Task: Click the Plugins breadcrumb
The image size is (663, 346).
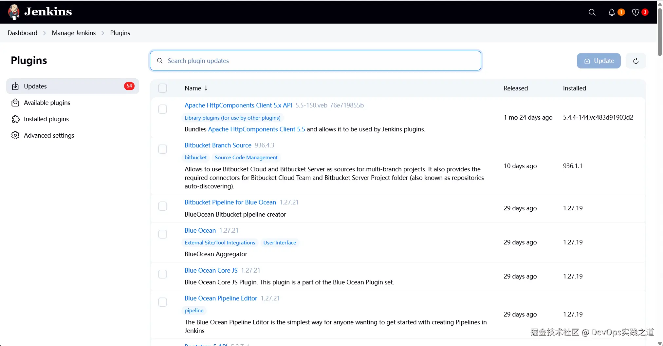Action: pyautogui.click(x=120, y=33)
